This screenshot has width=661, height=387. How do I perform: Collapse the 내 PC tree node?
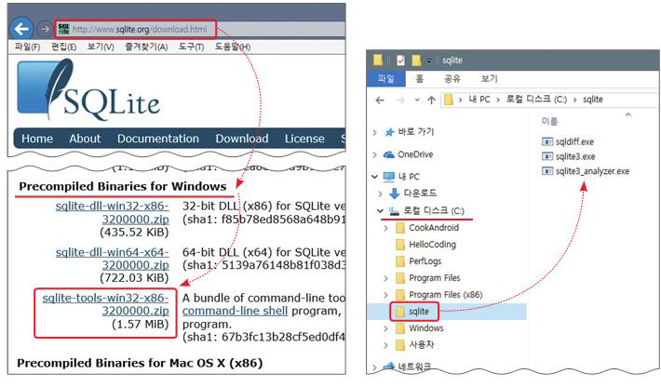375,177
